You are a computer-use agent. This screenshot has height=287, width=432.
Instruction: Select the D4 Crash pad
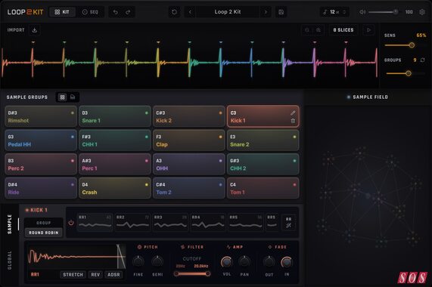point(115,188)
